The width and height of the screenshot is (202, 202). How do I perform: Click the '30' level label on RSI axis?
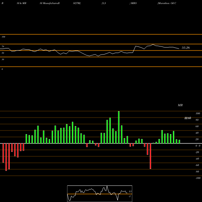3,59
